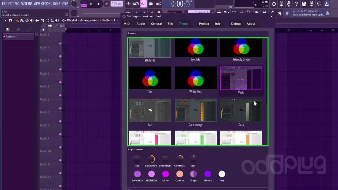Screen dimensions: 338x190
Task: Show piano patterns in the picker panel
Action: point(7,29)
